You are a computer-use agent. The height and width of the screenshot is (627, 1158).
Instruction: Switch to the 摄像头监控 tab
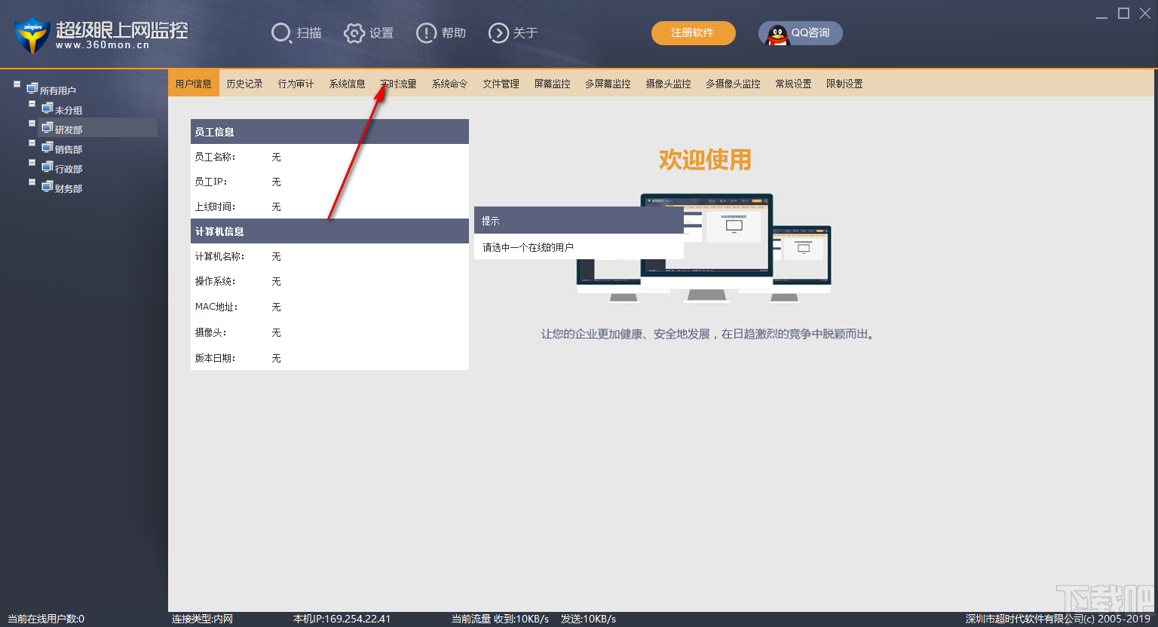point(668,83)
